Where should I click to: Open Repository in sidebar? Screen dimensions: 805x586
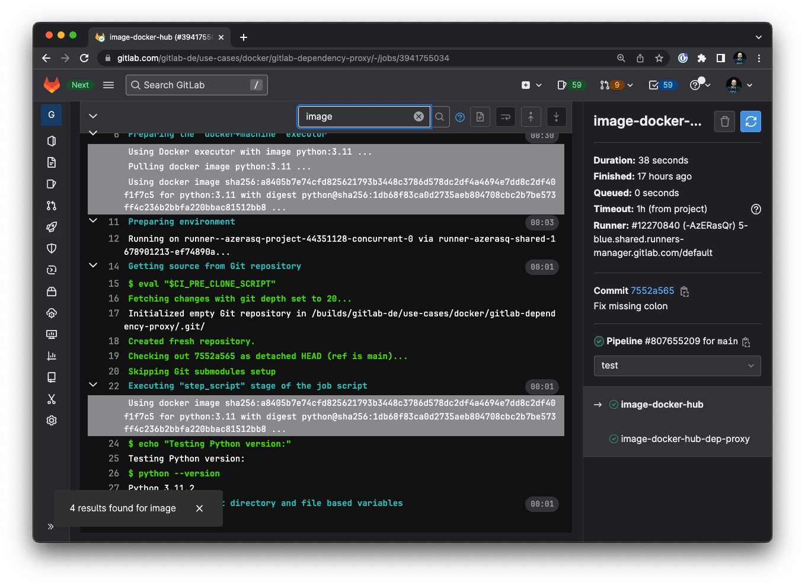[52, 162]
